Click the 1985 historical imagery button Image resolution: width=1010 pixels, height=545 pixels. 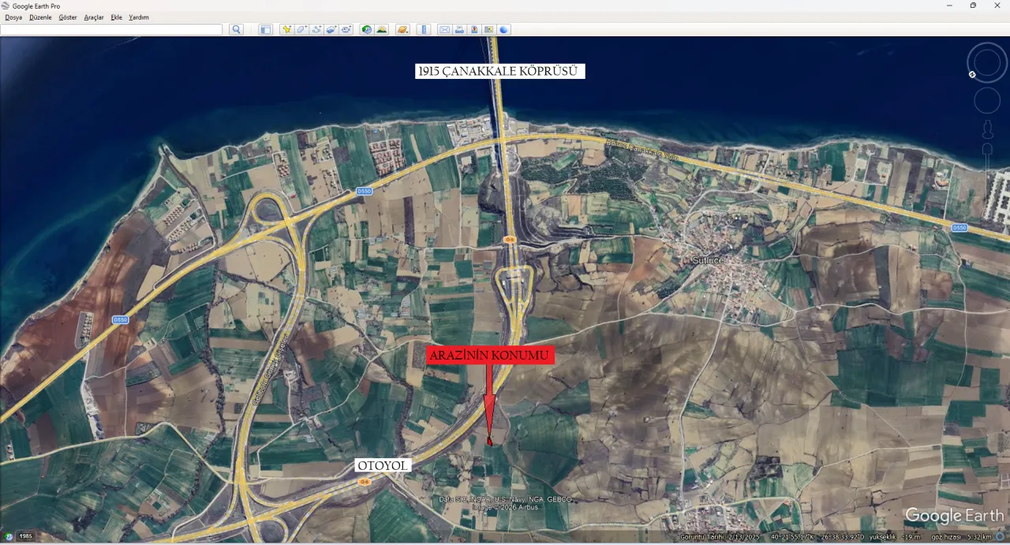pyautogui.click(x=26, y=536)
